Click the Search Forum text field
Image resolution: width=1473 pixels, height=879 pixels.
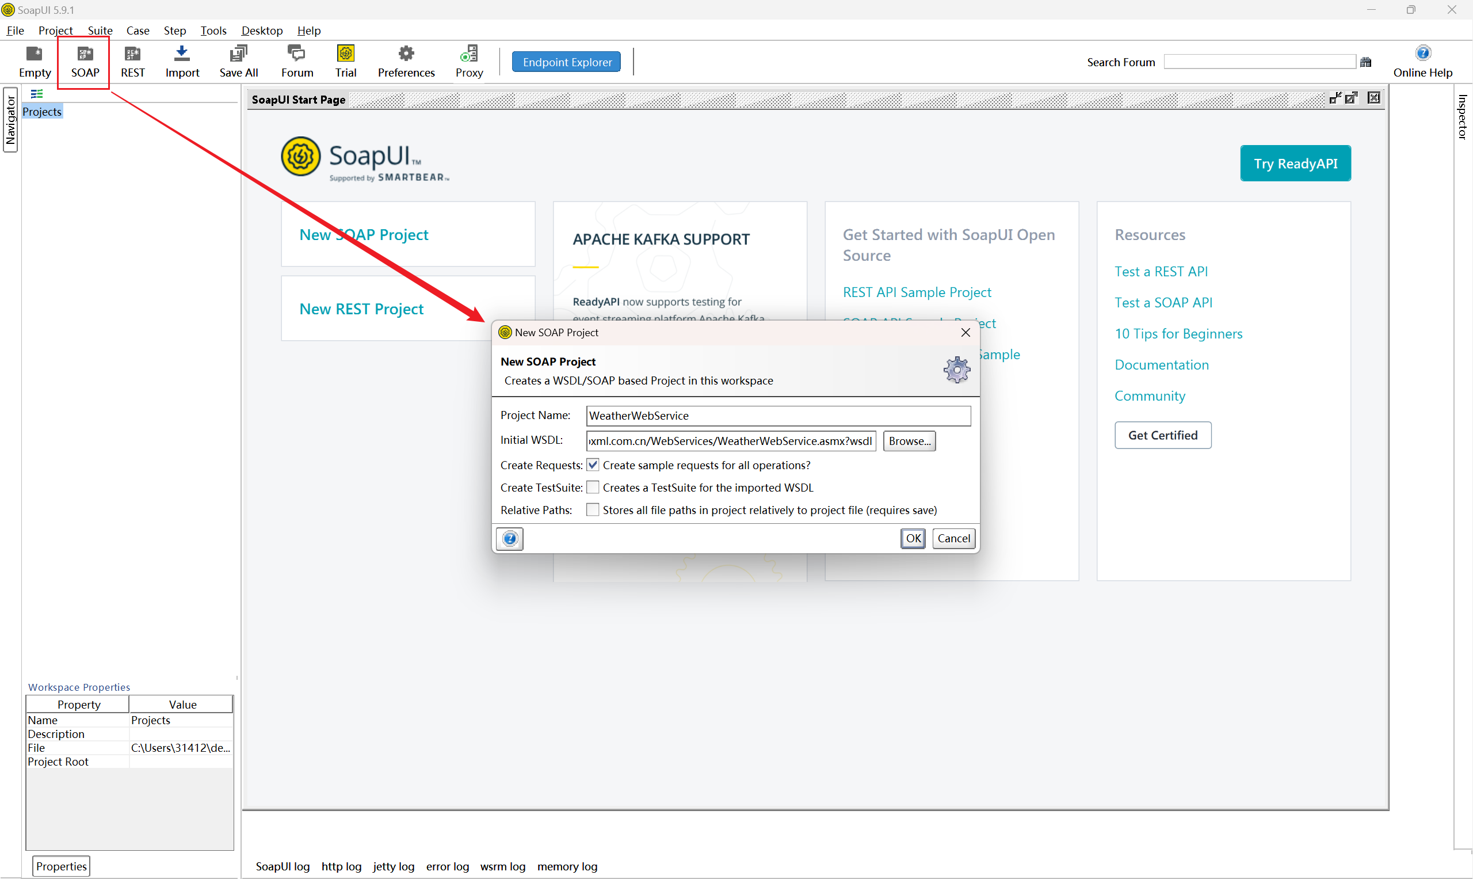pyautogui.click(x=1260, y=62)
